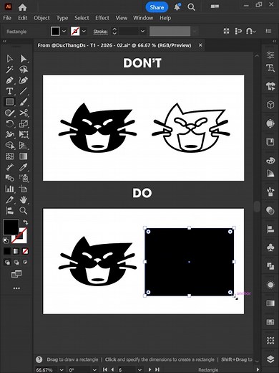This screenshot has height=373, width=279.
Task: Expand the fill color dropdown arrow
Action: point(64,31)
